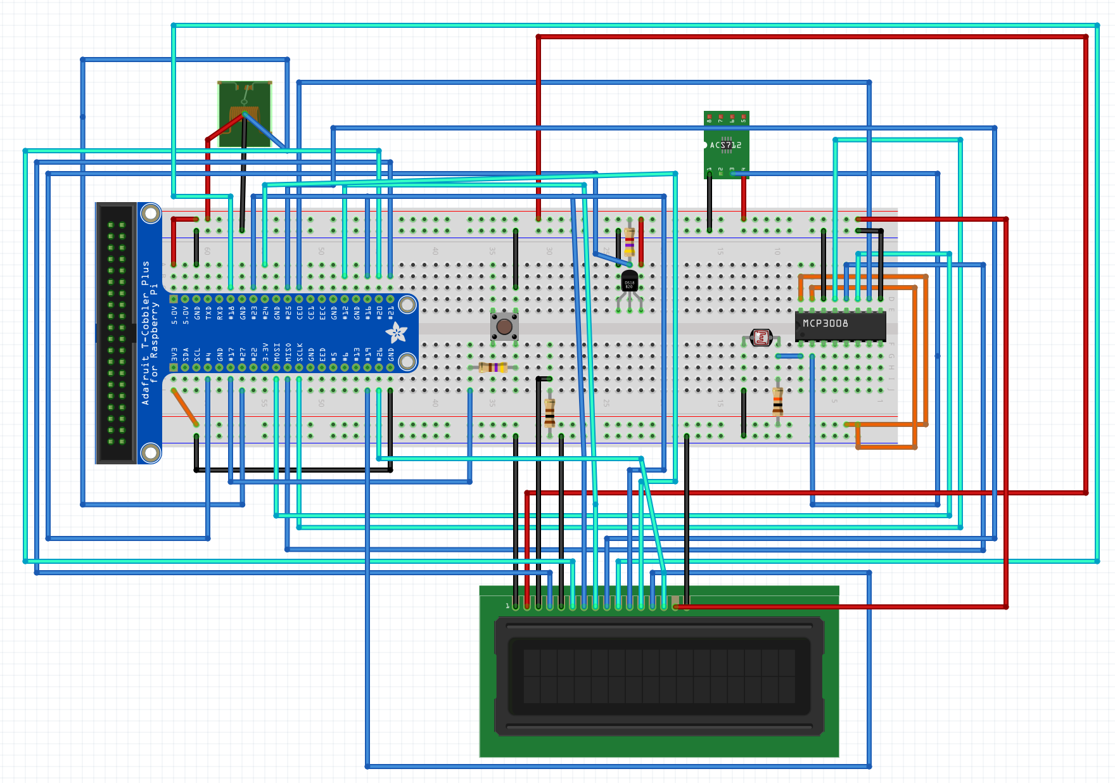
Task: Select the SDA pin label
Action: coord(185,354)
